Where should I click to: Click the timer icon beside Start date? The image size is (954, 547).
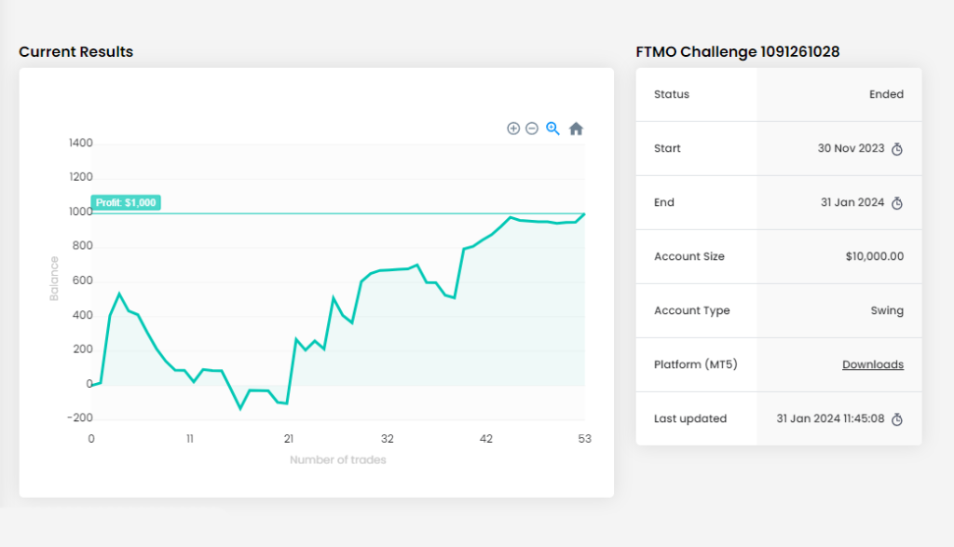(x=897, y=149)
